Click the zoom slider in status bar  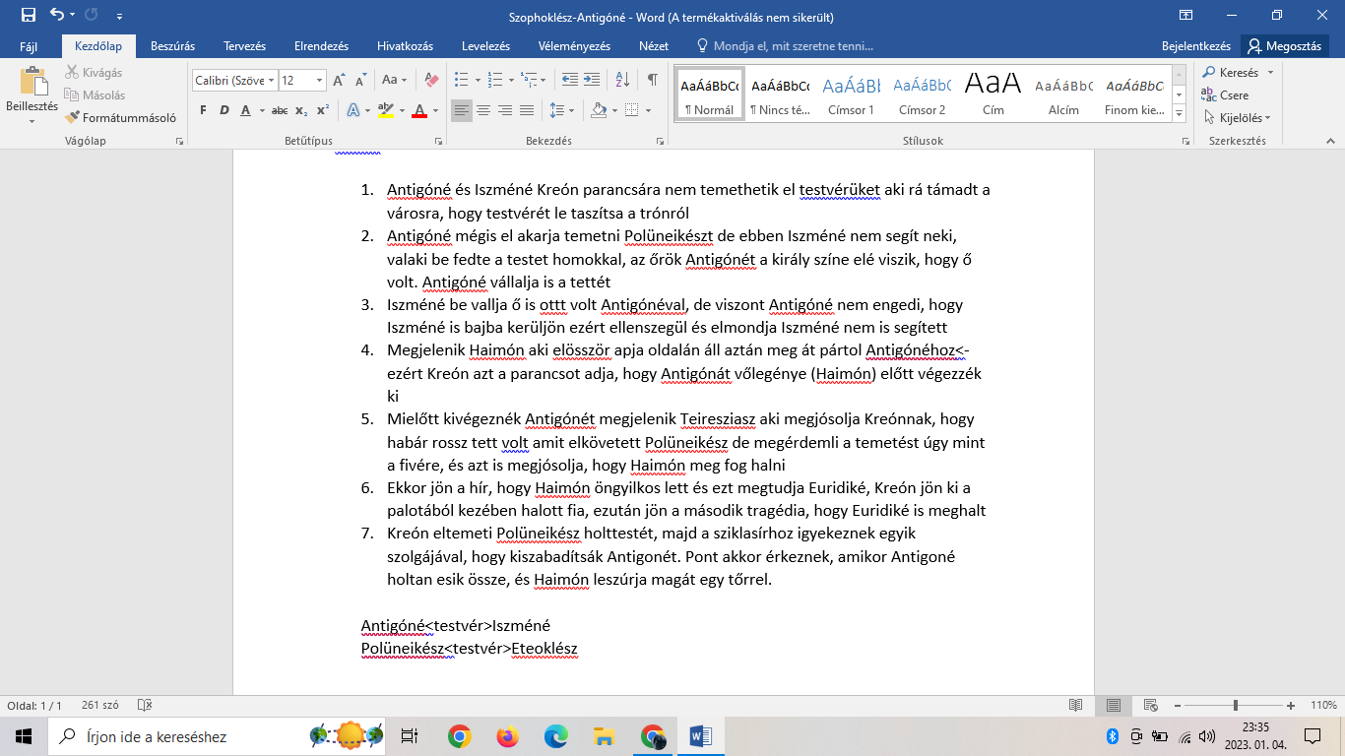click(1236, 706)
